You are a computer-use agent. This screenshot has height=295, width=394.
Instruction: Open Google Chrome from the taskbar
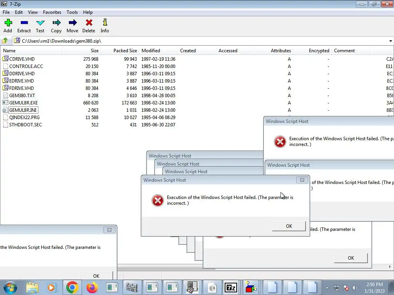tap(72, 287)
